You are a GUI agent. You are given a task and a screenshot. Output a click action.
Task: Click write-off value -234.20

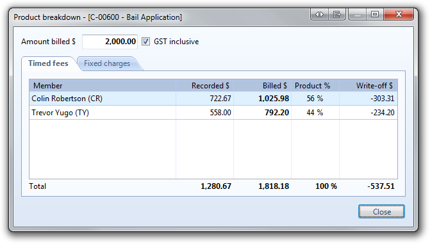pos(383,113)
